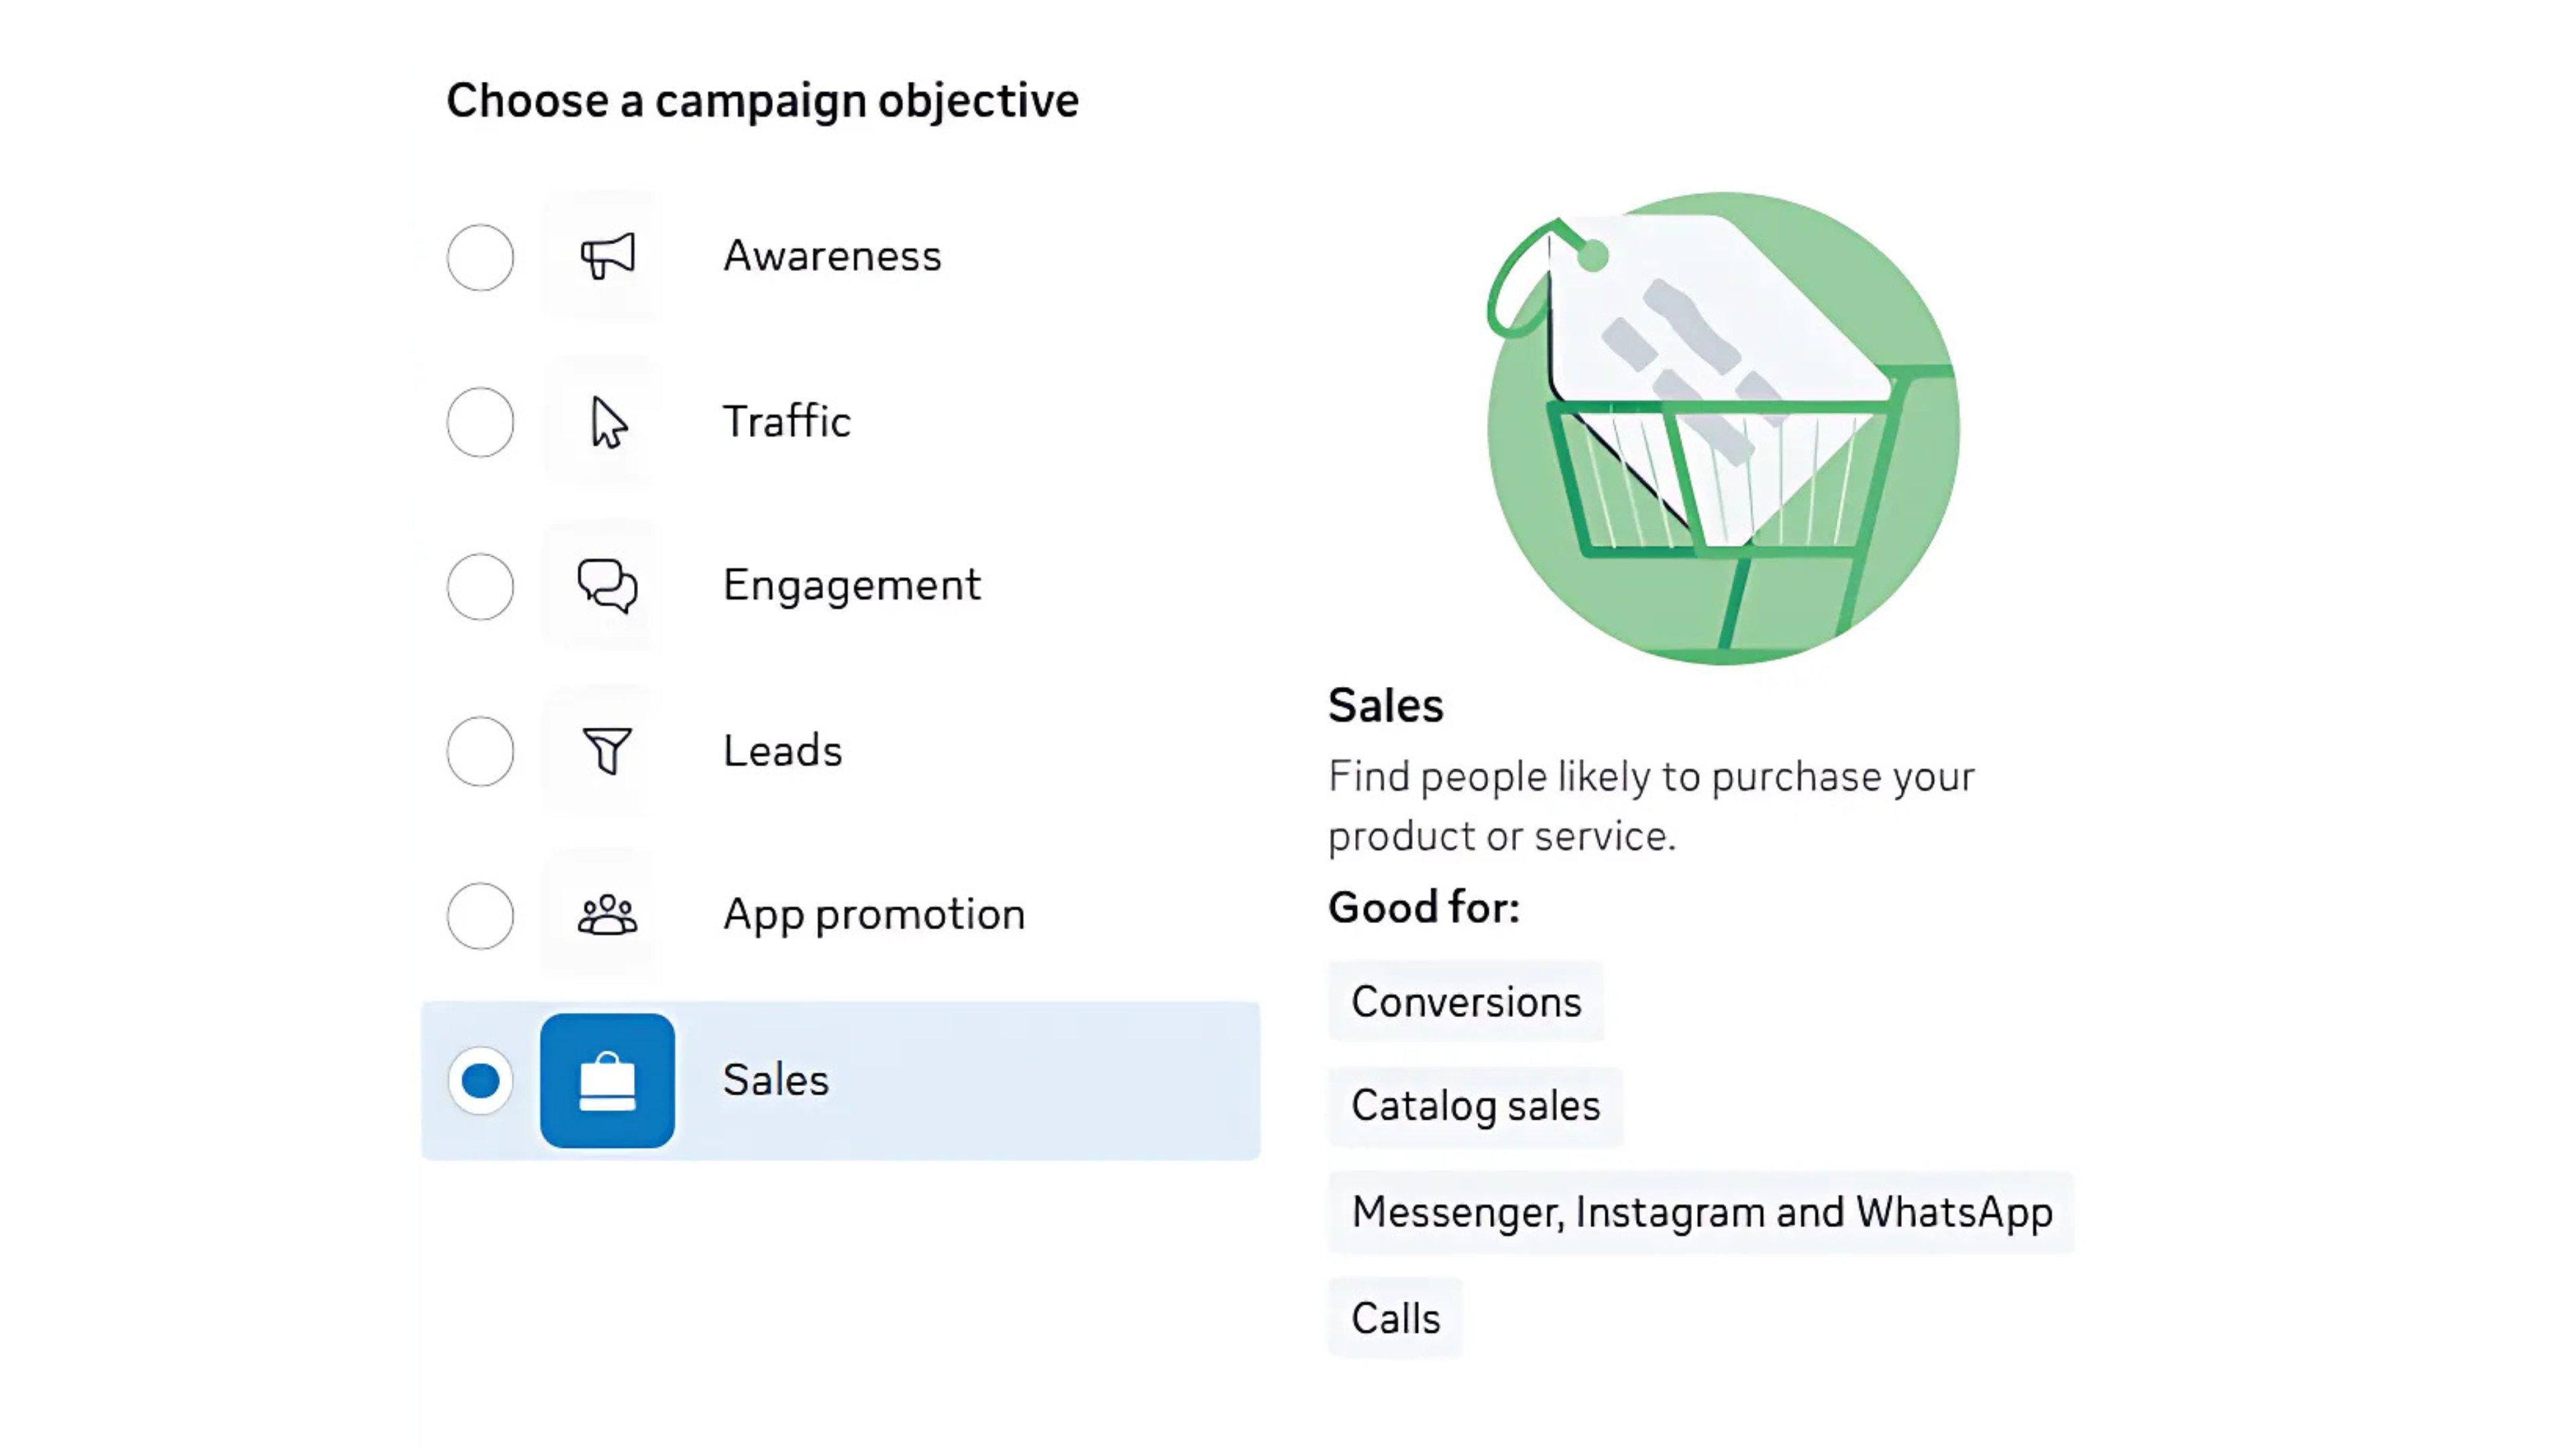Select the Leads radio button
Viewport: 2576px width, 1449px height.
coord(481,751)
